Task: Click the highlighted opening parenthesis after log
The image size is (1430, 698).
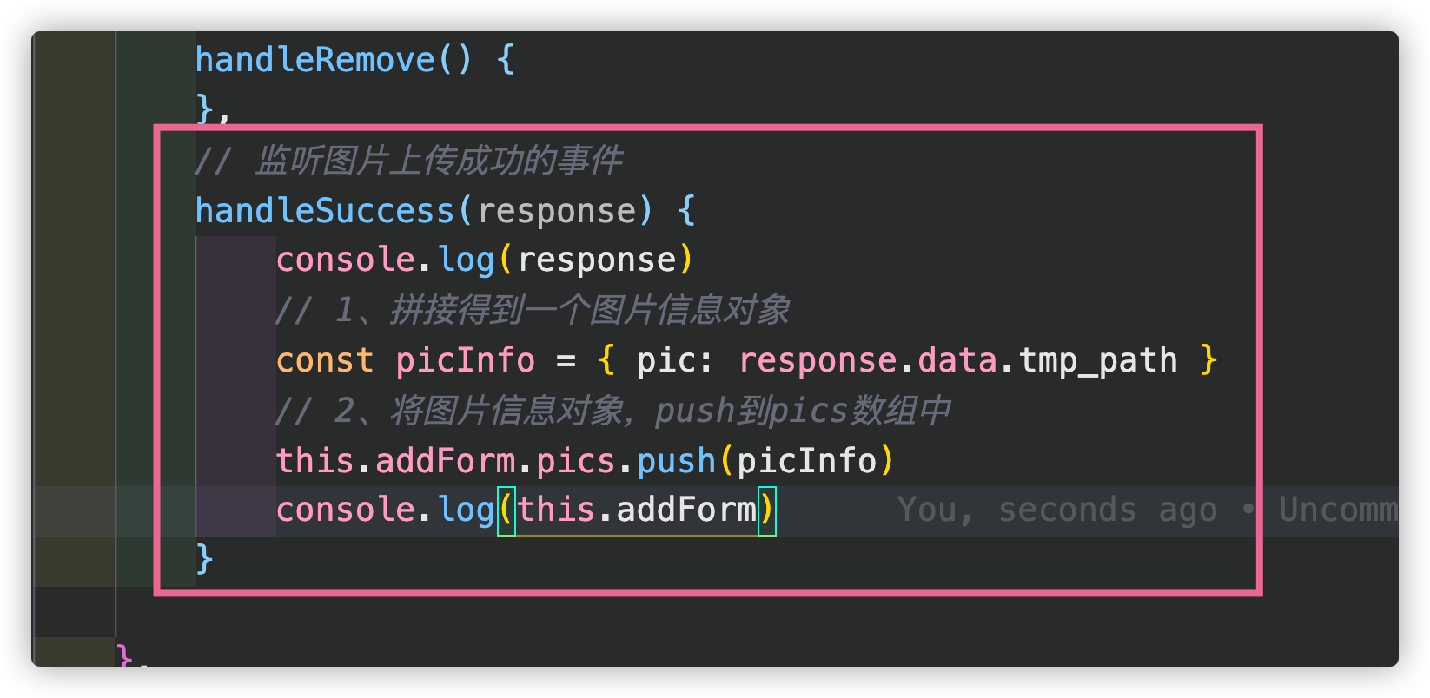Action: [x=506, y=510]
